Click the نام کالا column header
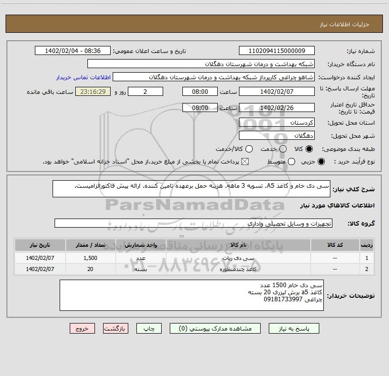This screenshot has width=389, height=376. (238, 245)
